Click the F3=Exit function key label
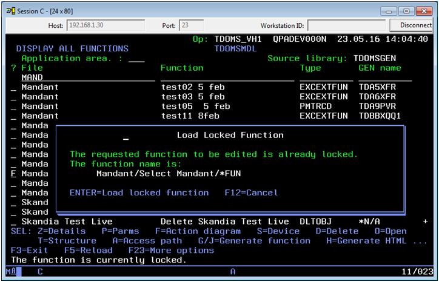Image resolution: width=439 pixels, height=282 pixels. click(30, 251)
